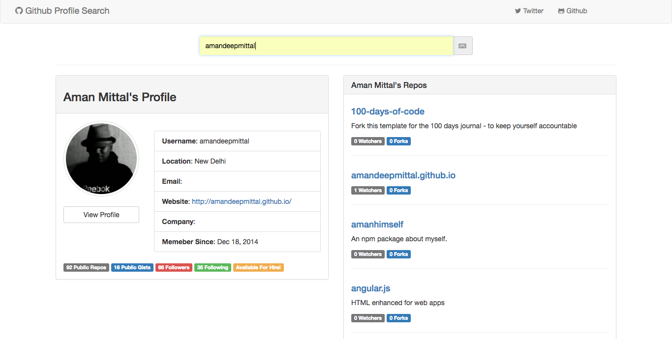Click the 92 Public Repos badge
Viewport: 672px width, 339px height.
(86, 268)
